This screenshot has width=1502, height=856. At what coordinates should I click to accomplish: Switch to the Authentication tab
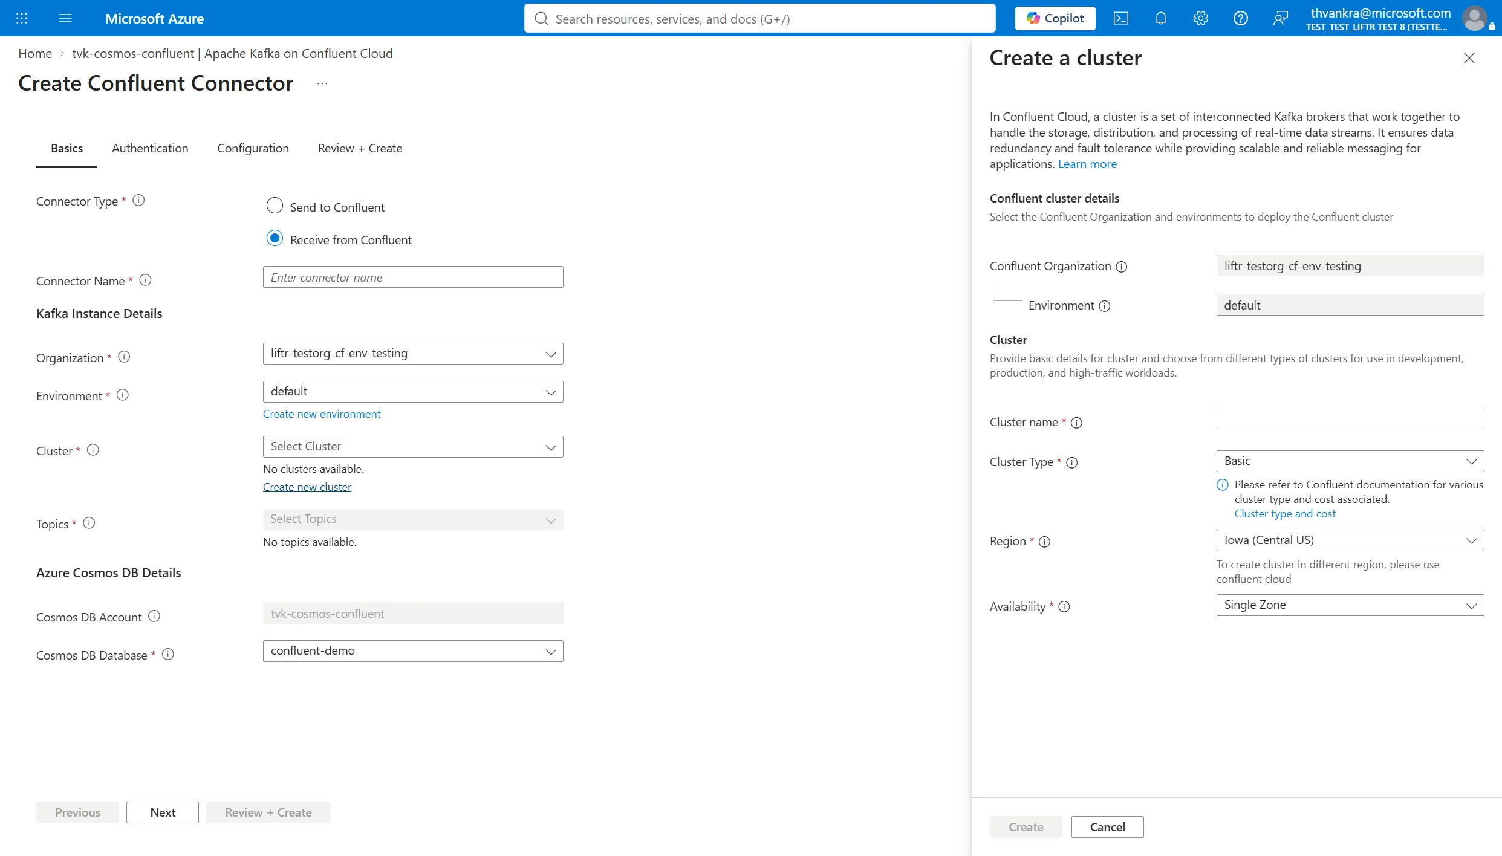[150, 148]
